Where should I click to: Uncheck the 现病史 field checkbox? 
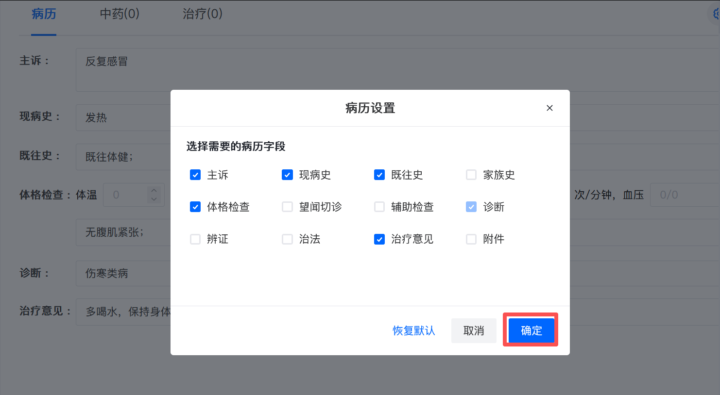coord(287,175)
